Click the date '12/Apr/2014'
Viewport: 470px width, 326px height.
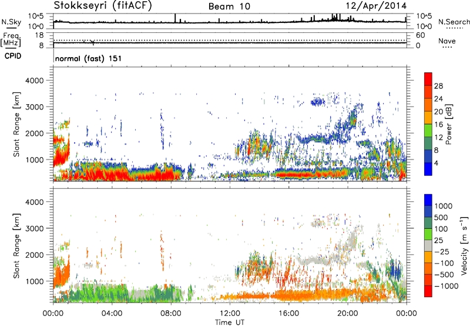coord(376,6)
